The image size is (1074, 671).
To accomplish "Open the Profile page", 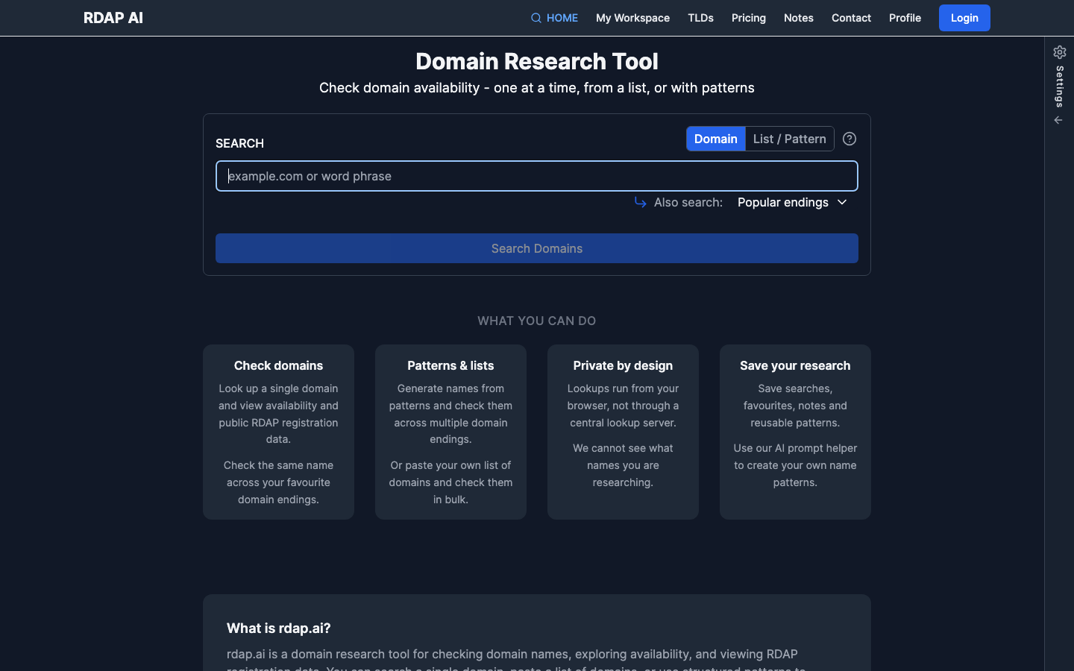I will click(905, 18).
